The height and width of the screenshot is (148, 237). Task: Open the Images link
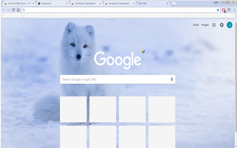click(x=205, y=25)
